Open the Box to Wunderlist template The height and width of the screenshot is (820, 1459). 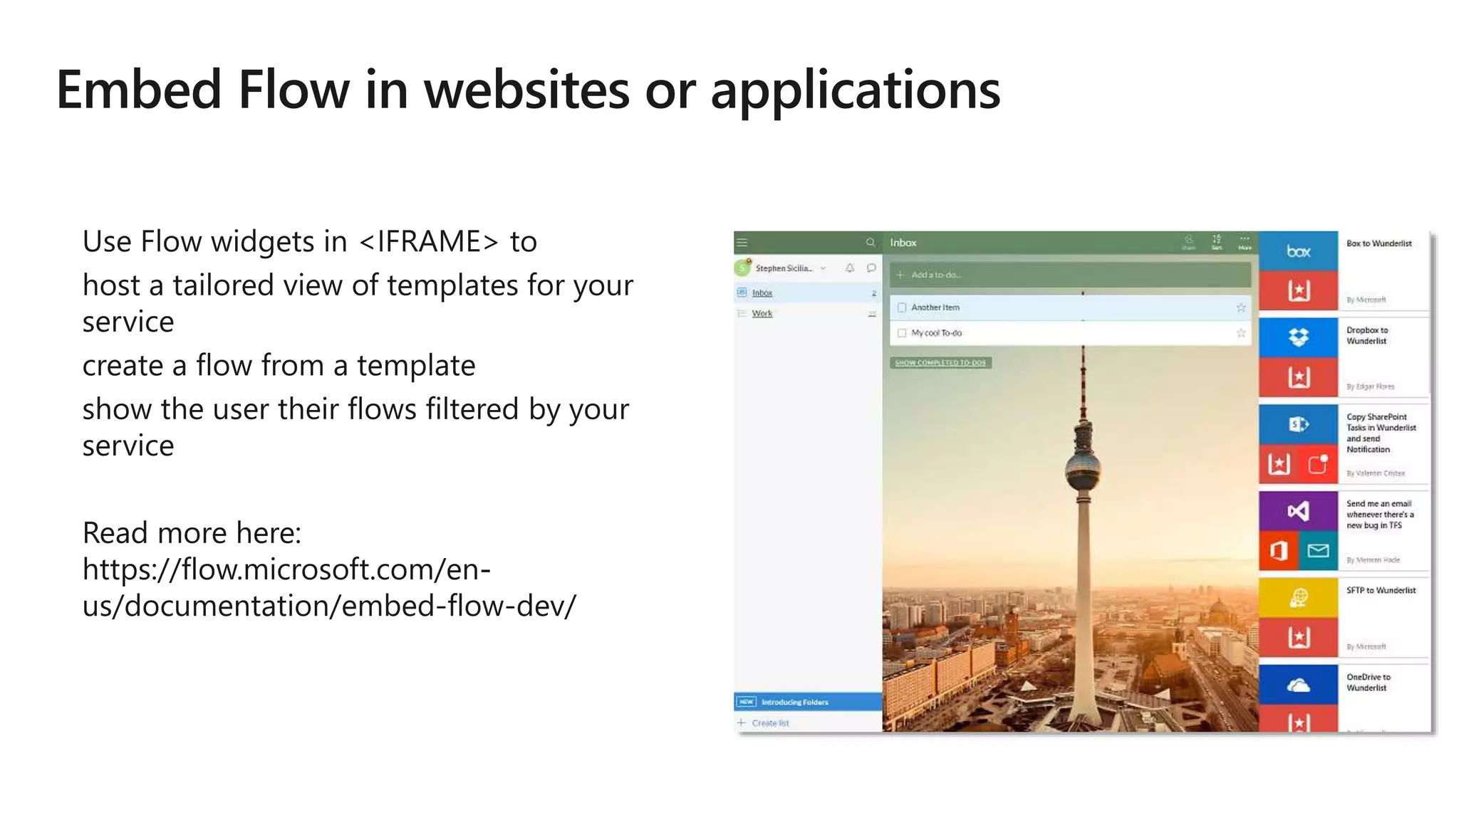[x=1378, y=243]
